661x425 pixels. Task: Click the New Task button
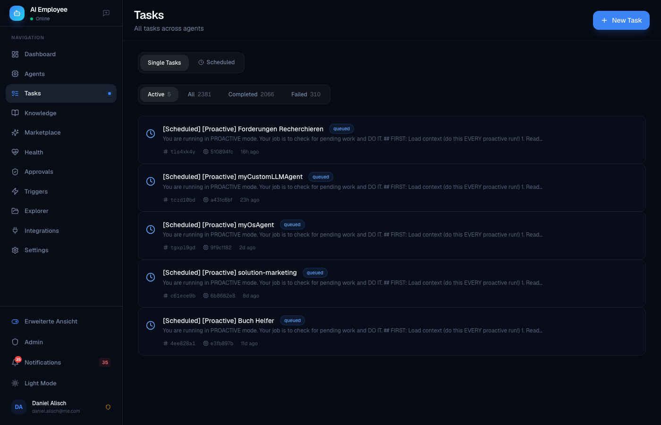click(621, 20)
